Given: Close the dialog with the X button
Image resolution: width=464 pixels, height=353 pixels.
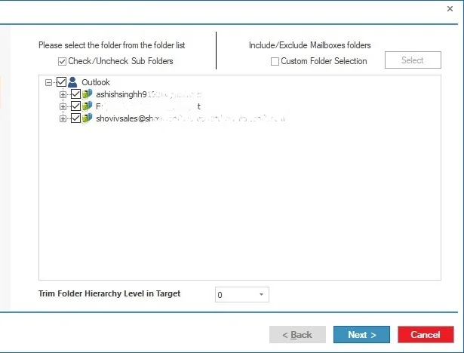Looking at the screenshot, I should [x=450, y=9].
